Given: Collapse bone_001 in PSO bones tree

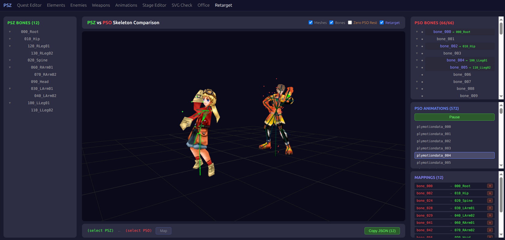Looking at the screenshot, I should (417, 39).
